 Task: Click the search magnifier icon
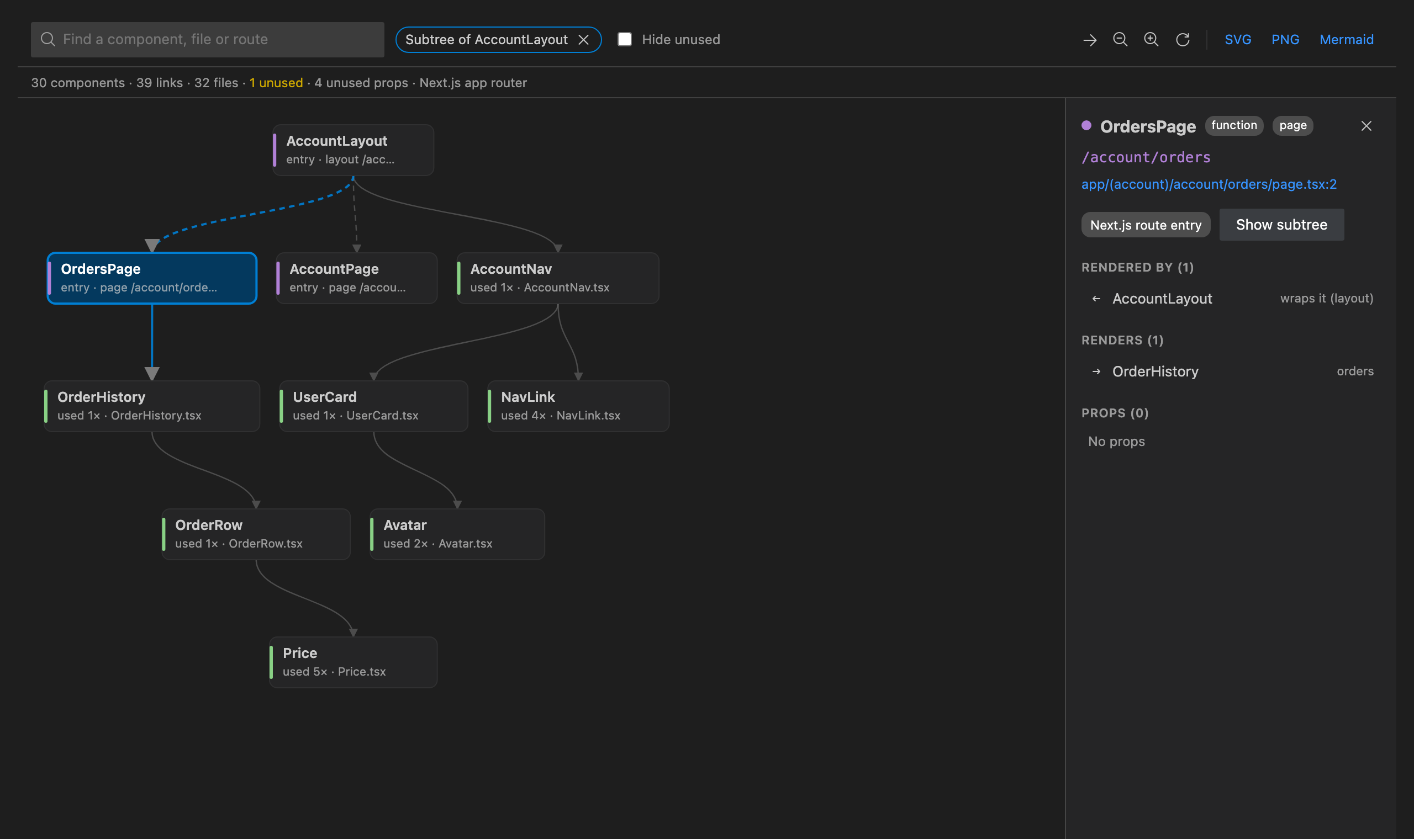pos(48,39)
